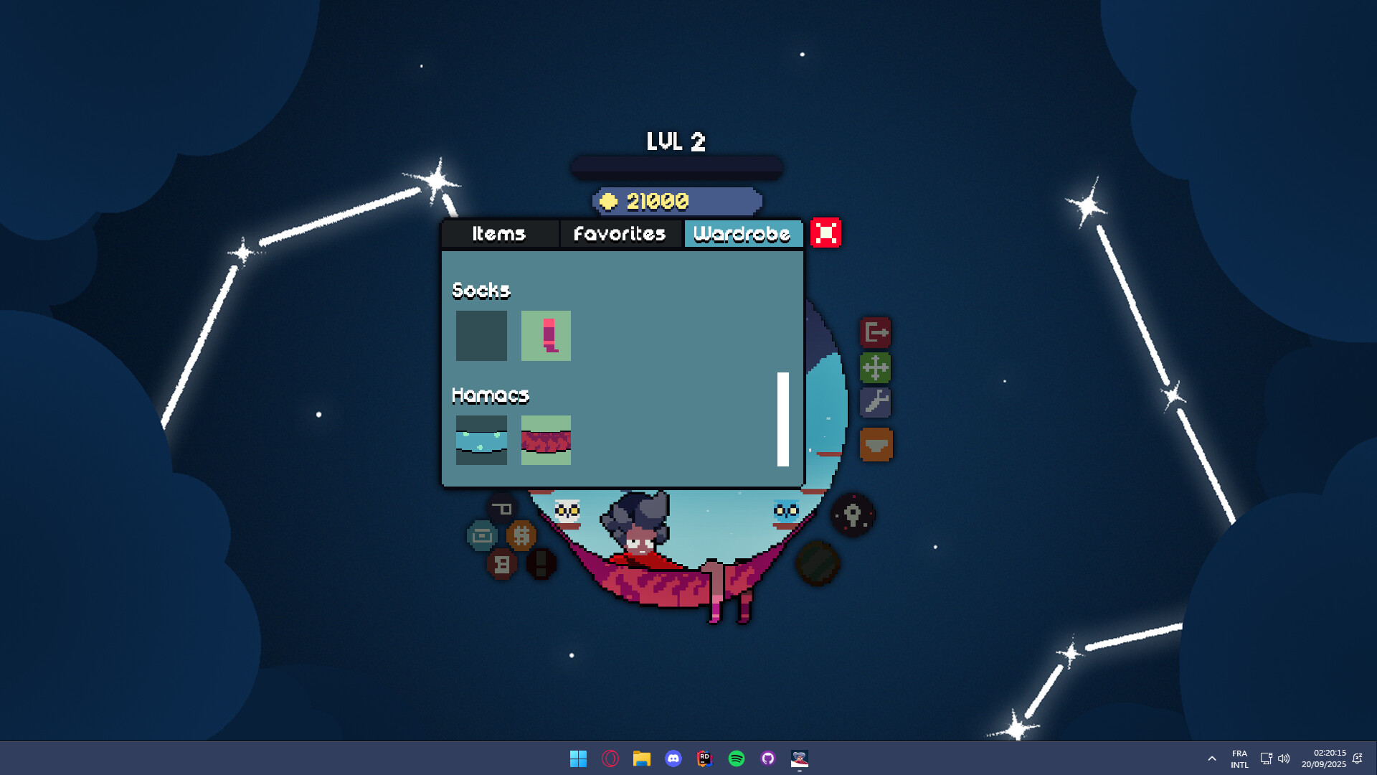The width and height of the screenshot is (1377, 775).
Task: Select the empty sock slot to unequip socks
Action: [x=481, y=335]
